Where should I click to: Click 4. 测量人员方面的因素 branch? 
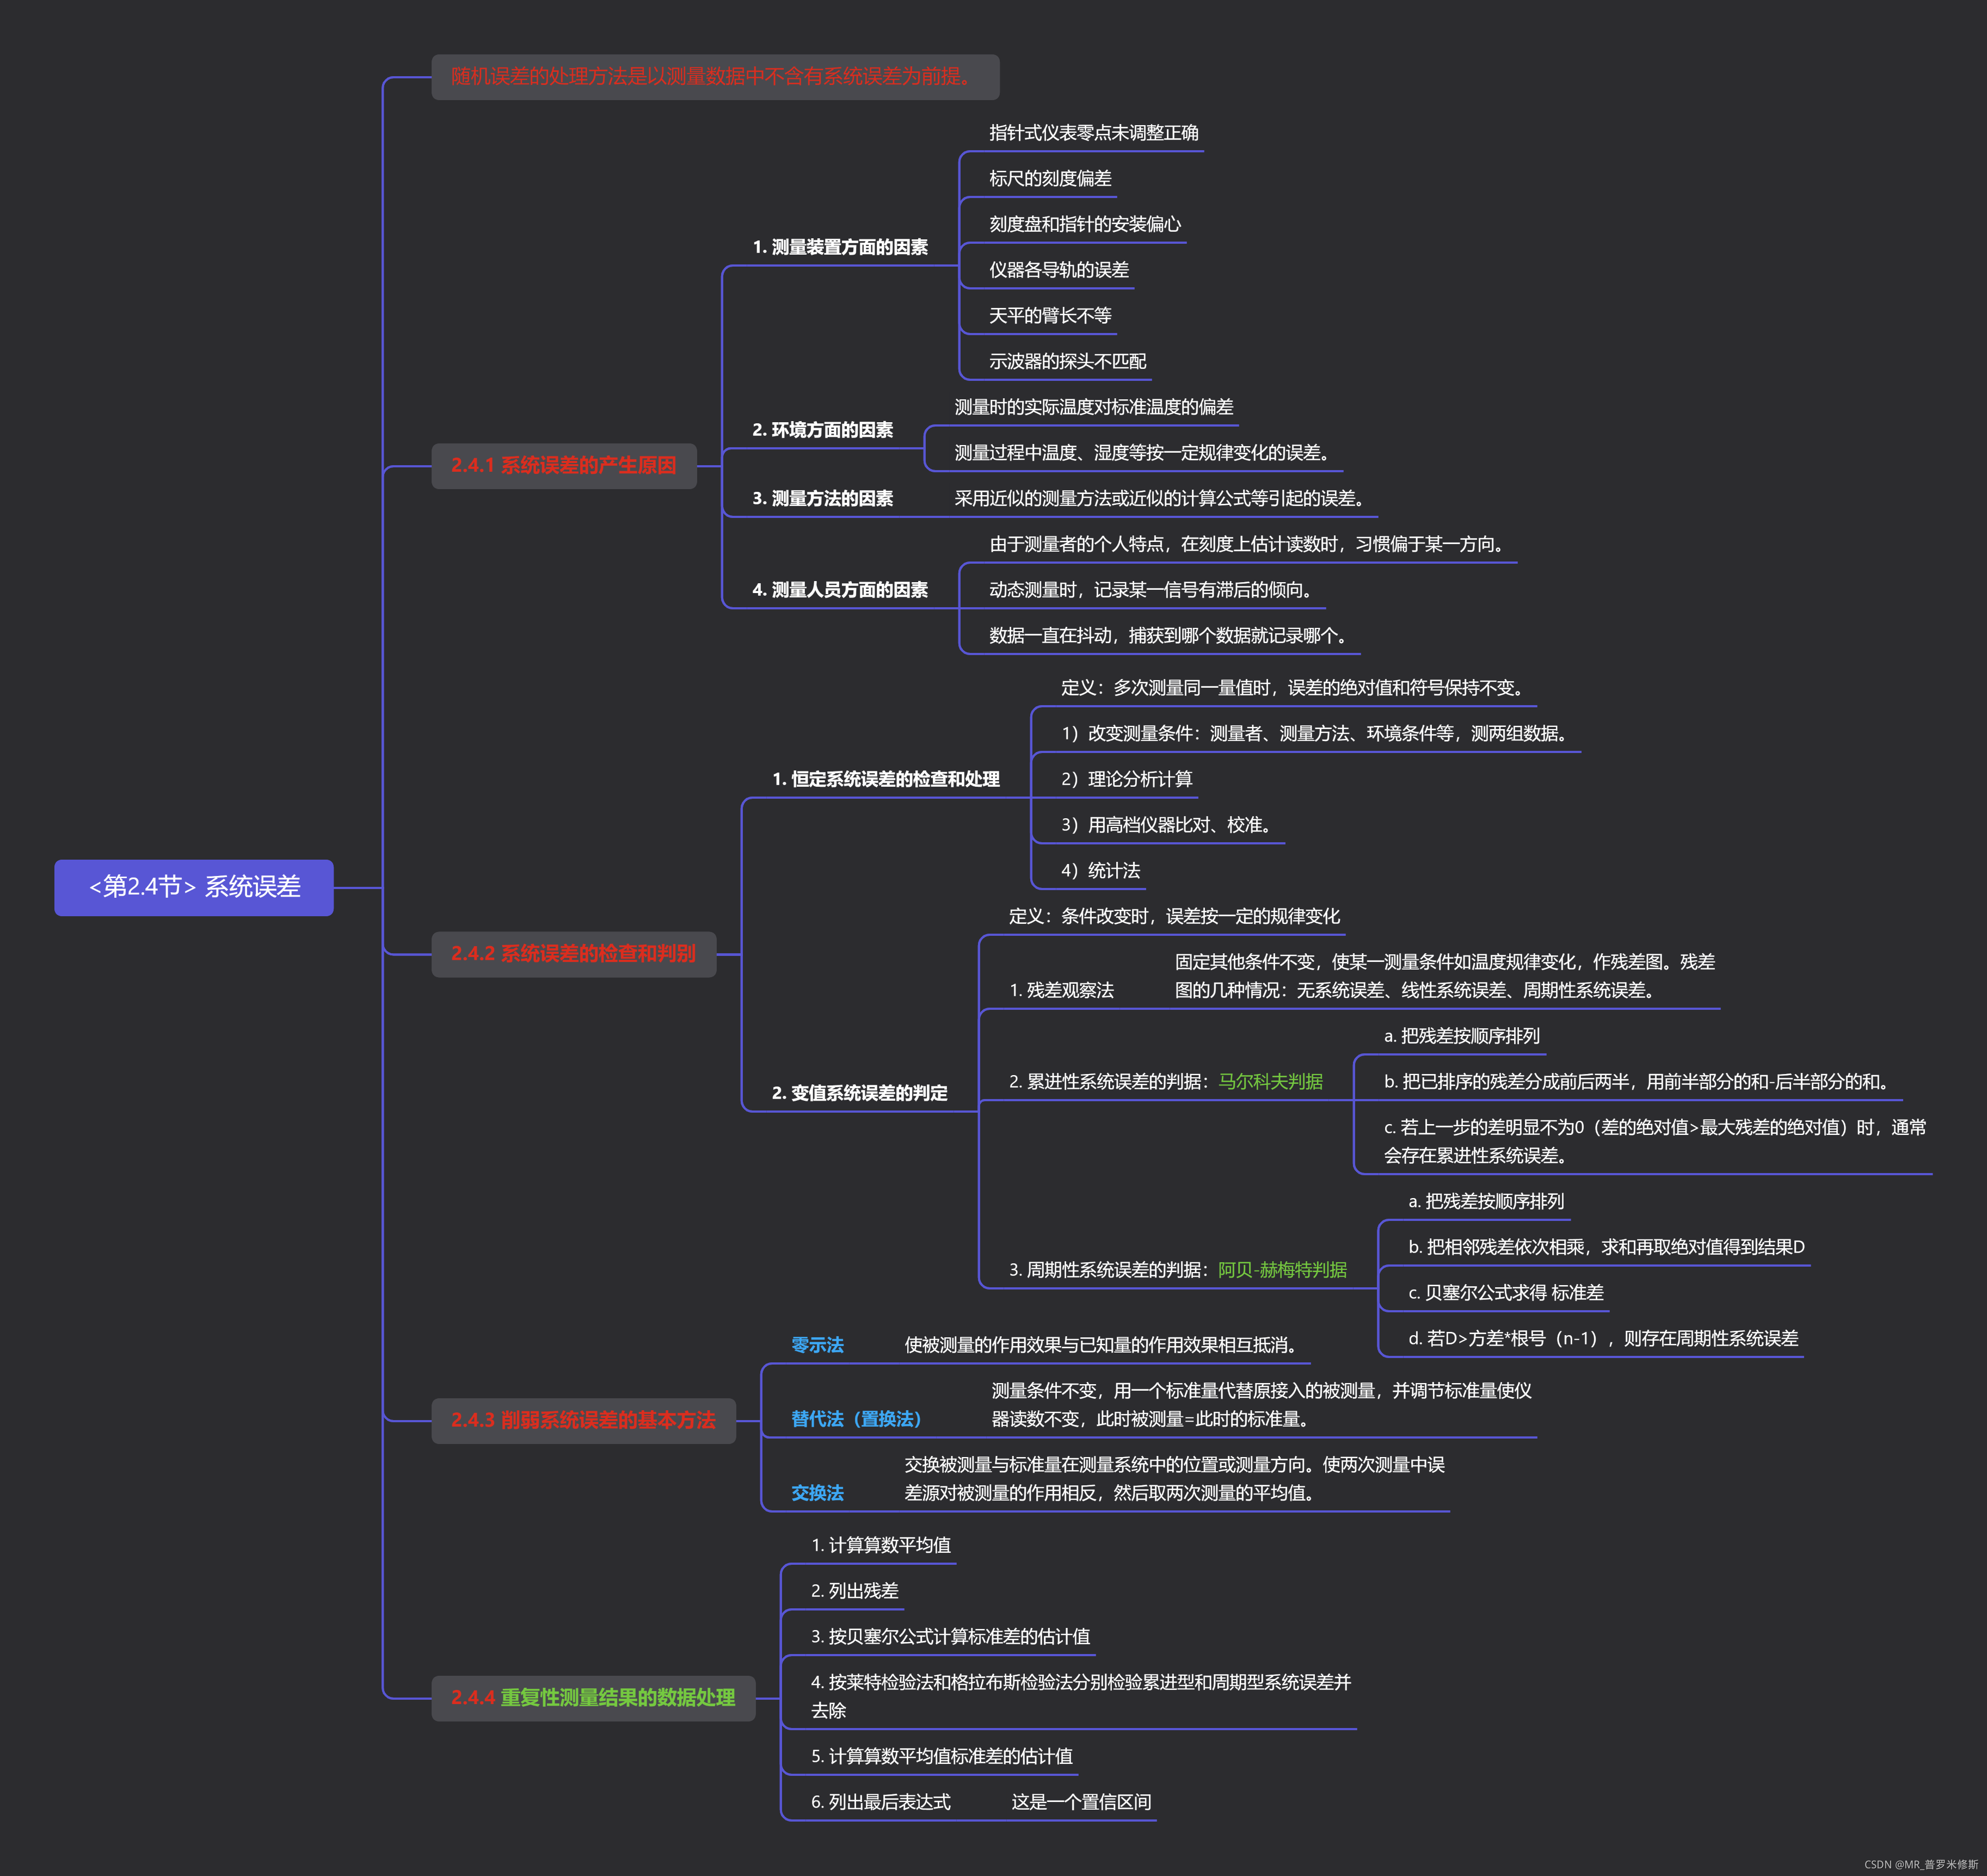(839, 590)
